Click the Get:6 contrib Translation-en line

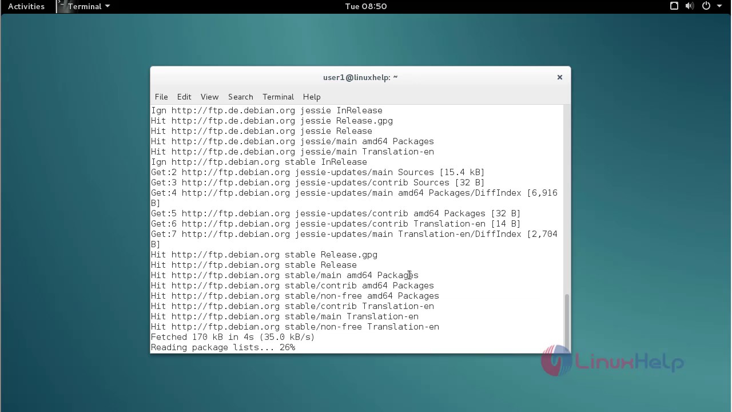pos(336,224)
